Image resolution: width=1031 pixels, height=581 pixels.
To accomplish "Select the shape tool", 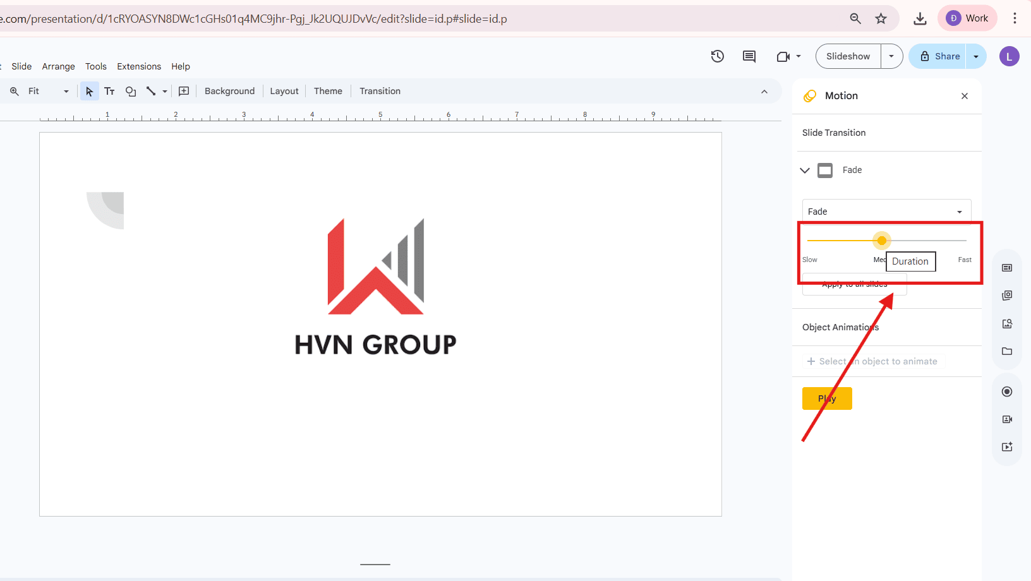I will [131, 92].
